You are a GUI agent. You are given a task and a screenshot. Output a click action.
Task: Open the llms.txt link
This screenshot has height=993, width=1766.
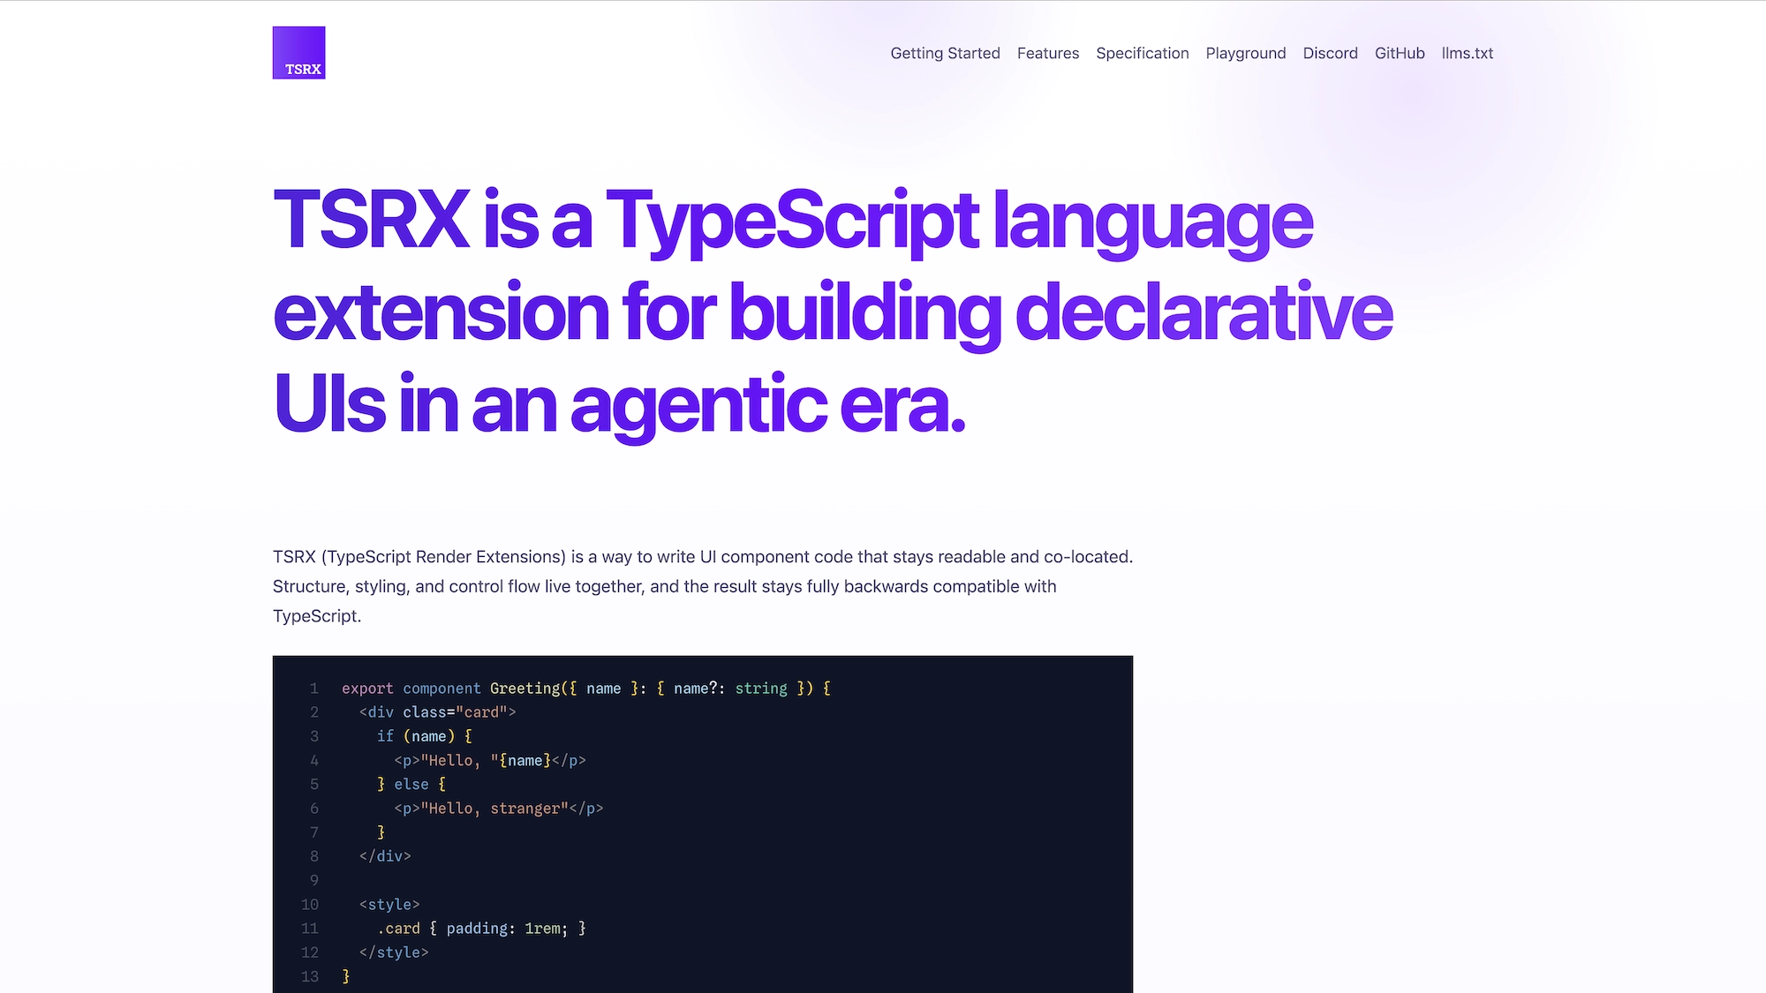tap(1467, 53)
